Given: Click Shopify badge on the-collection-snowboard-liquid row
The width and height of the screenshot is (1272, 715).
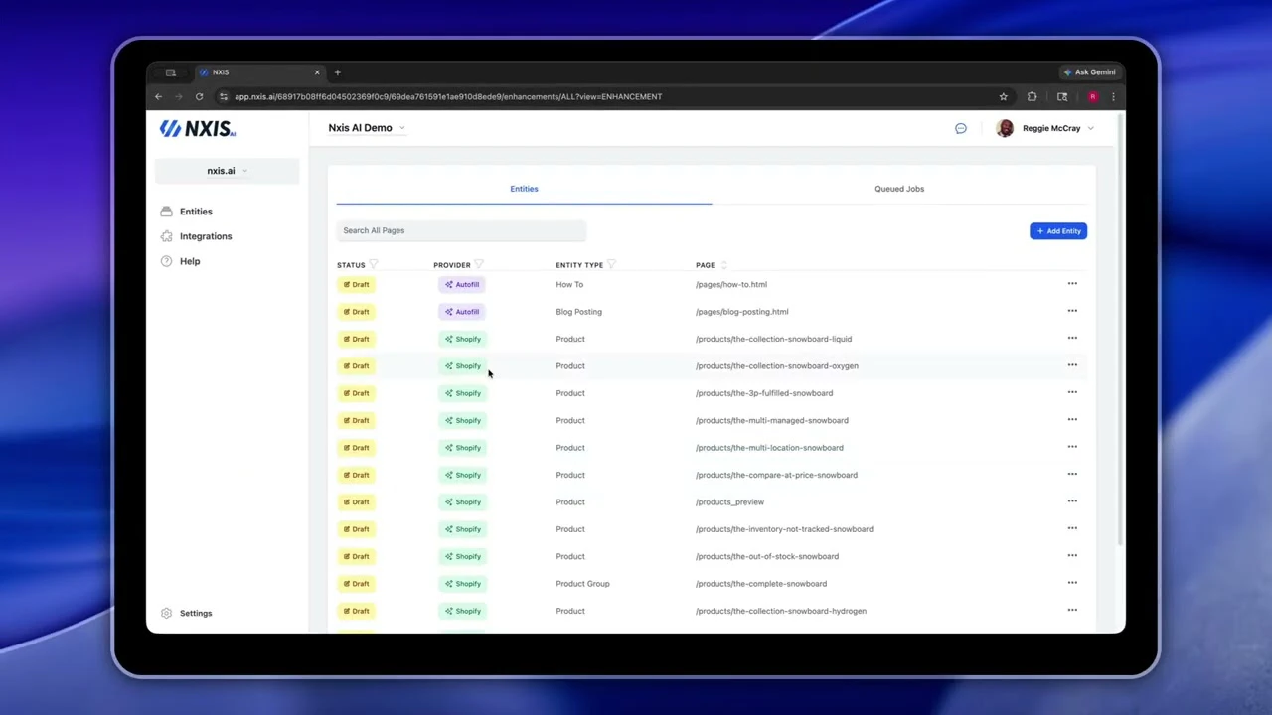Looking at the screenshot, I should (462, 339).
